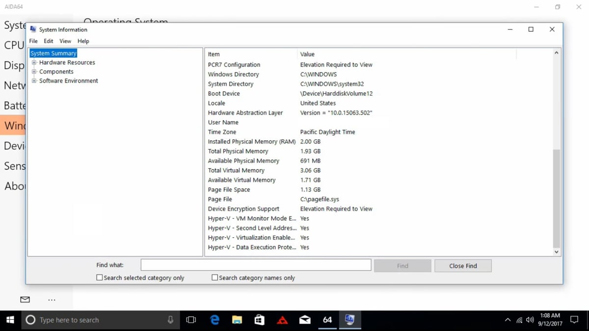Viewport: 589px width, 331px height.
Task: Click the Windows Start button
Action: tap(10, 320)
